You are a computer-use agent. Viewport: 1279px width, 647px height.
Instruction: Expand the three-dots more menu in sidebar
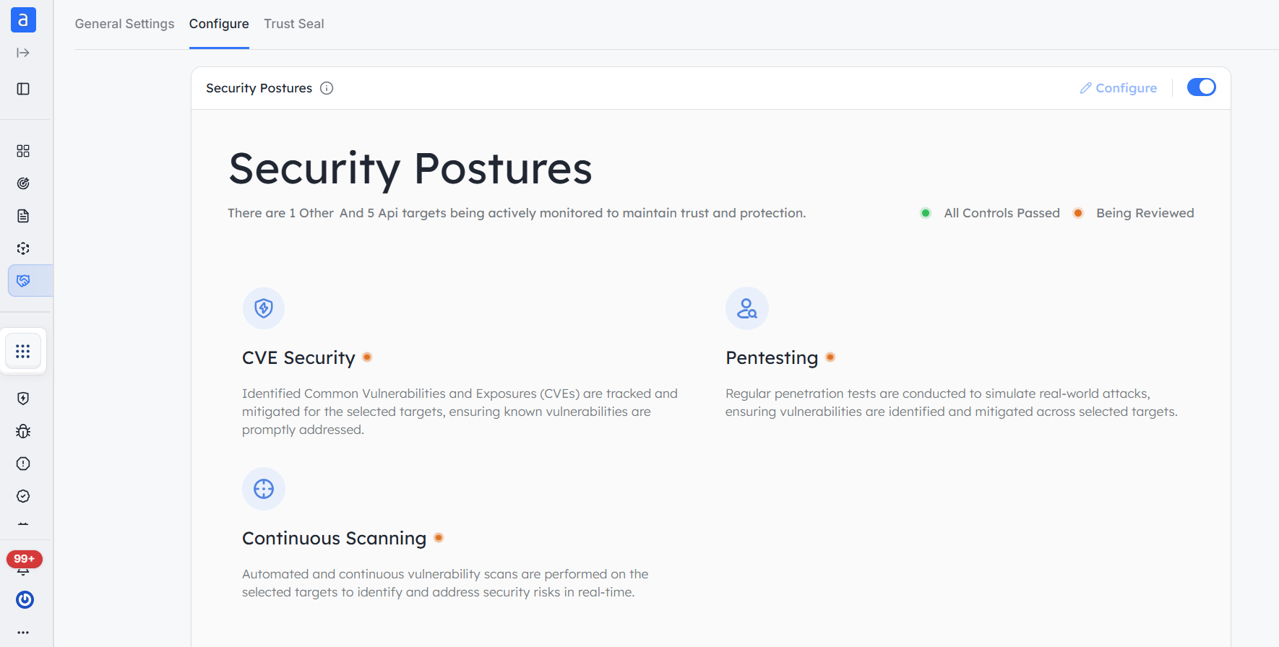coord(23,633)
